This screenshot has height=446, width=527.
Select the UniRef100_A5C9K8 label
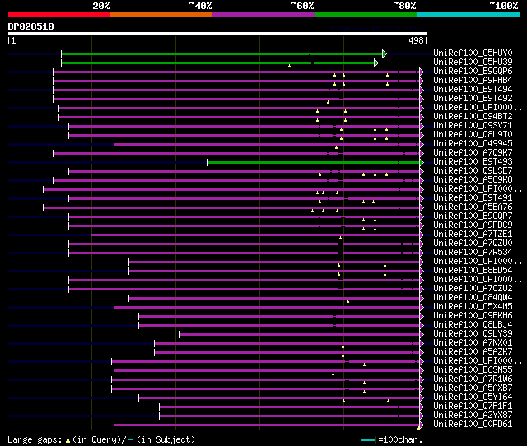point(473,180)
